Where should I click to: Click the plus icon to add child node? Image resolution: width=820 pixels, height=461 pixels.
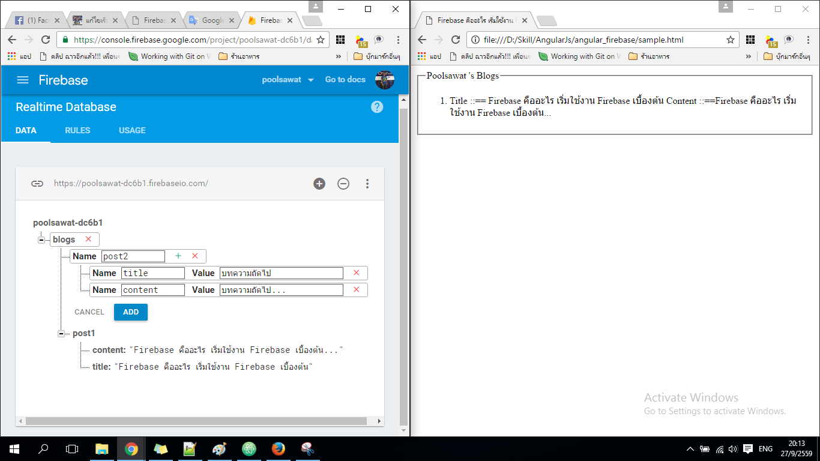click(319, 184)
